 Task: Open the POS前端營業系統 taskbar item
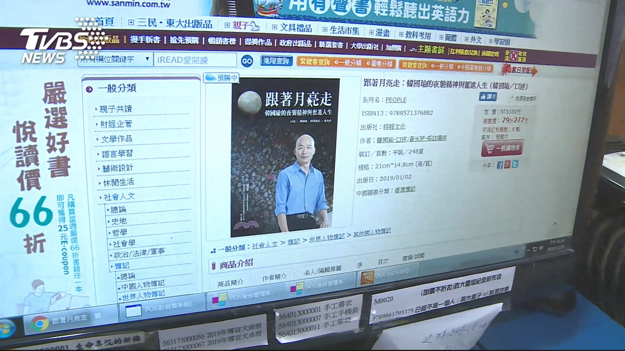coord(162,309)
